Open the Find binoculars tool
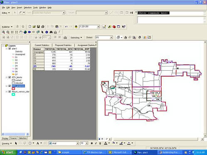 pyautogui.click(x=51, y=32)
